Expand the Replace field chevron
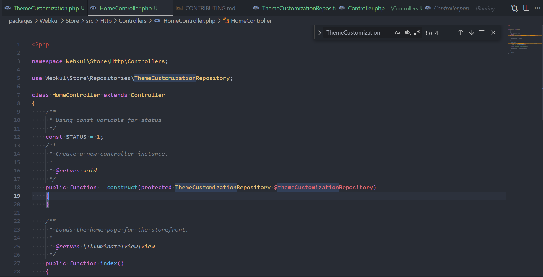Viewport: 543px width, 277px height. (319, 33)
